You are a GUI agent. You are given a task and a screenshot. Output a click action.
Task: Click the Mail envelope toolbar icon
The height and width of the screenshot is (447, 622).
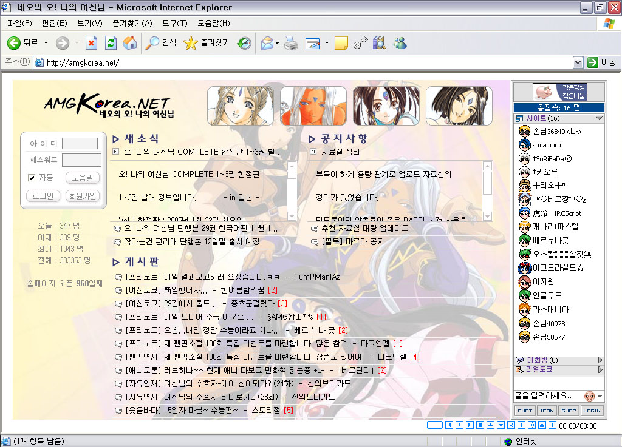click(267, 43)
